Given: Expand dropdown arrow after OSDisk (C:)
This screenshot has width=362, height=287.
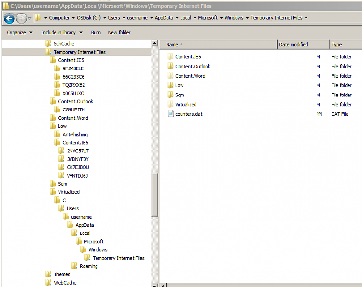Looking at the screenshot, I should (x=105, y=18).
